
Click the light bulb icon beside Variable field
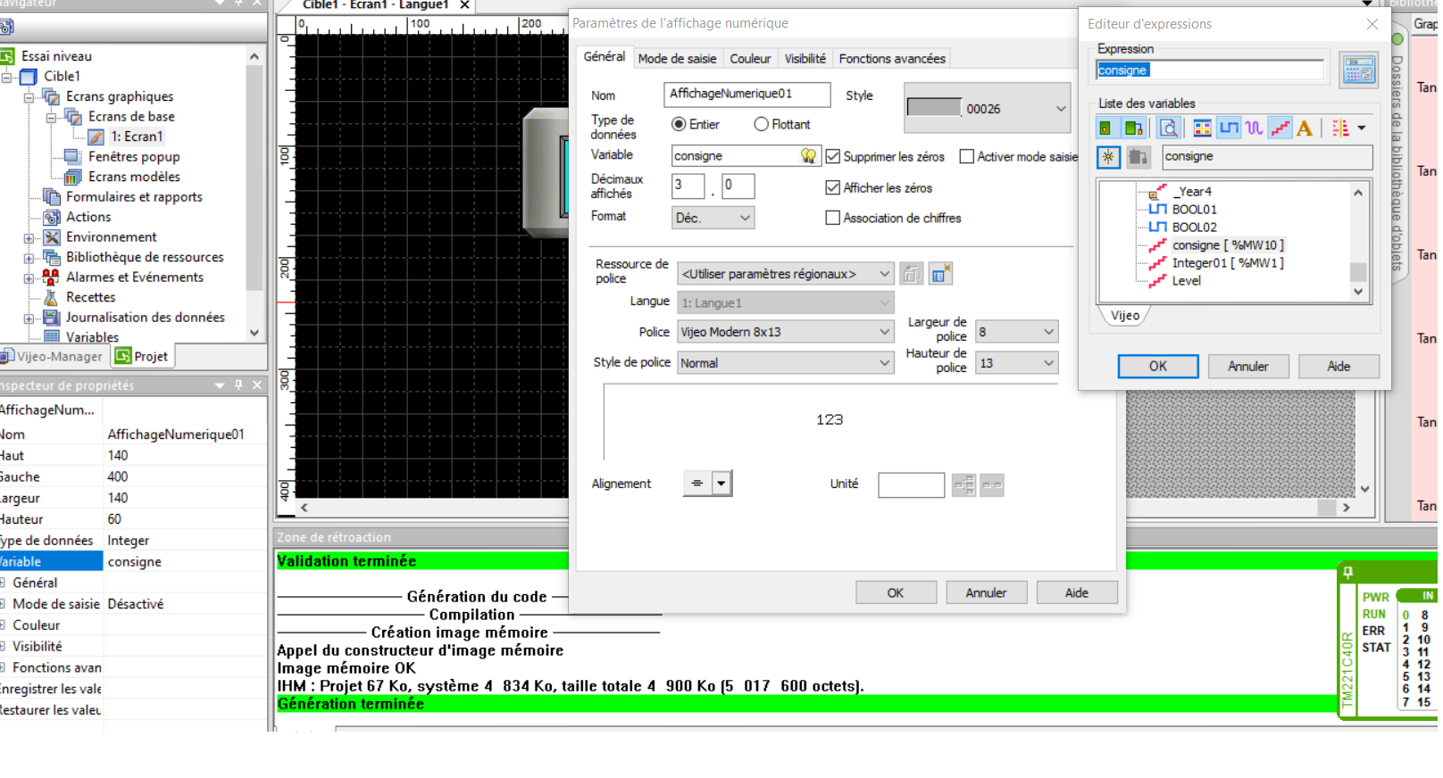click(808, 156)
